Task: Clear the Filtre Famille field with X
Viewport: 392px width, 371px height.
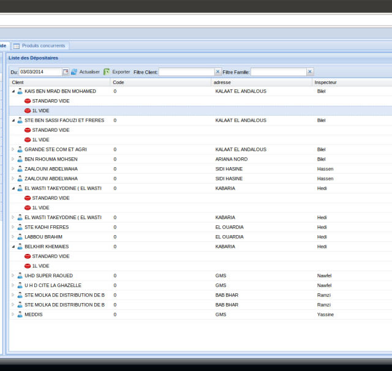Action: 309,72
